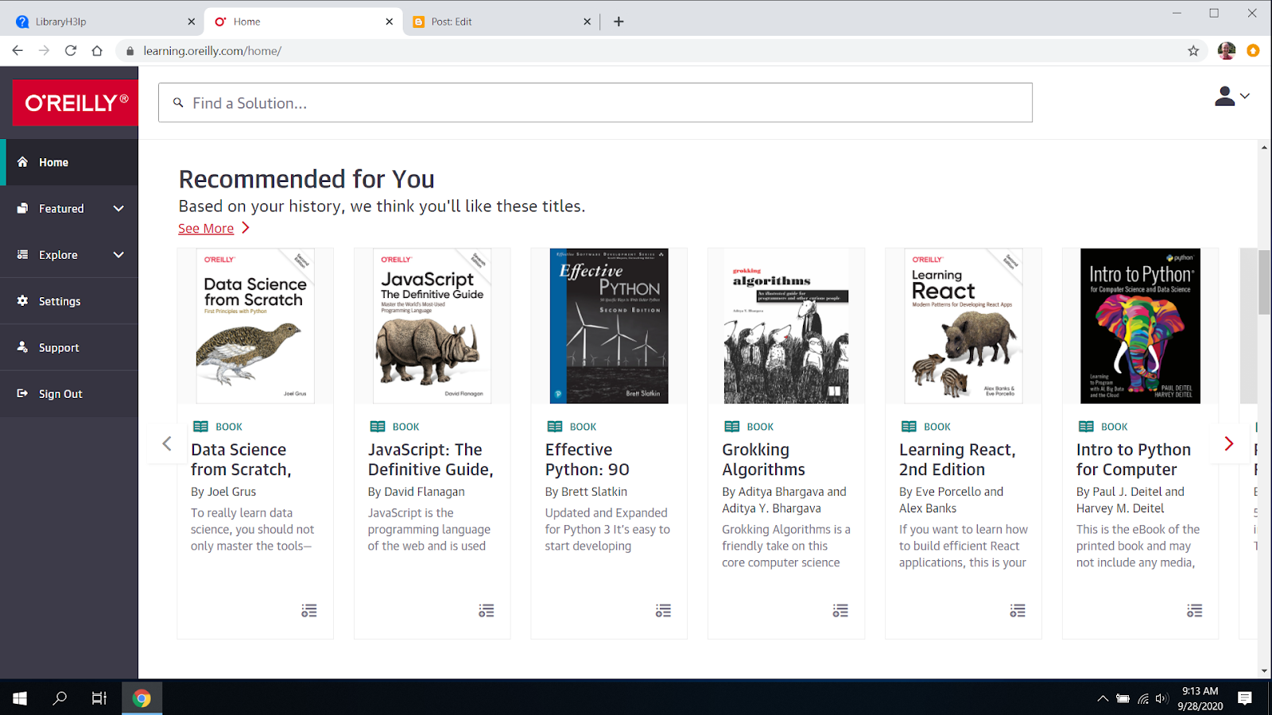The width and height of the screenshot is (1272, 715).
Task: Click the See More link
Action: [x=206, y=228]
